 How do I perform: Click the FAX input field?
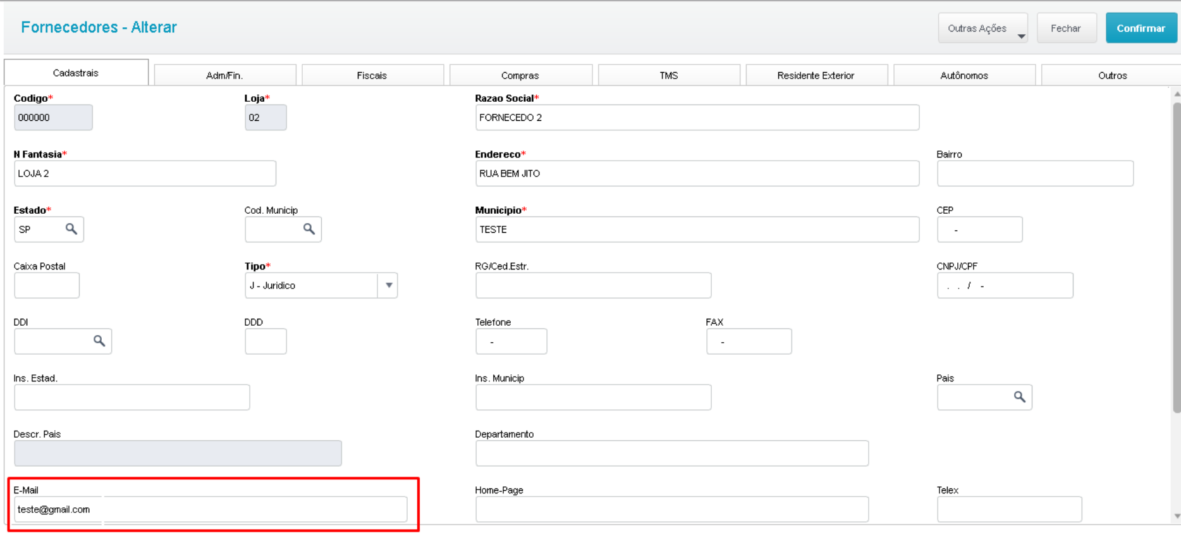pyautogui.click(x=749, y=342)
